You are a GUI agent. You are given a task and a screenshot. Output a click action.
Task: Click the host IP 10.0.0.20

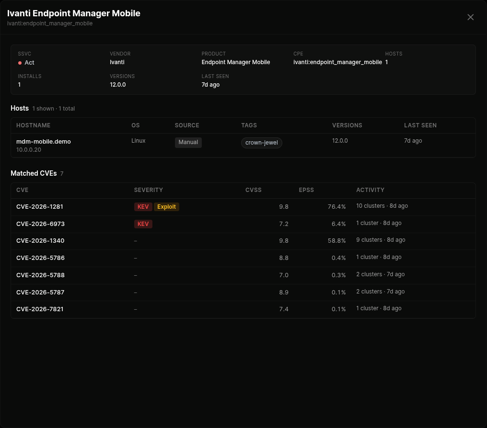coord(29,150)
